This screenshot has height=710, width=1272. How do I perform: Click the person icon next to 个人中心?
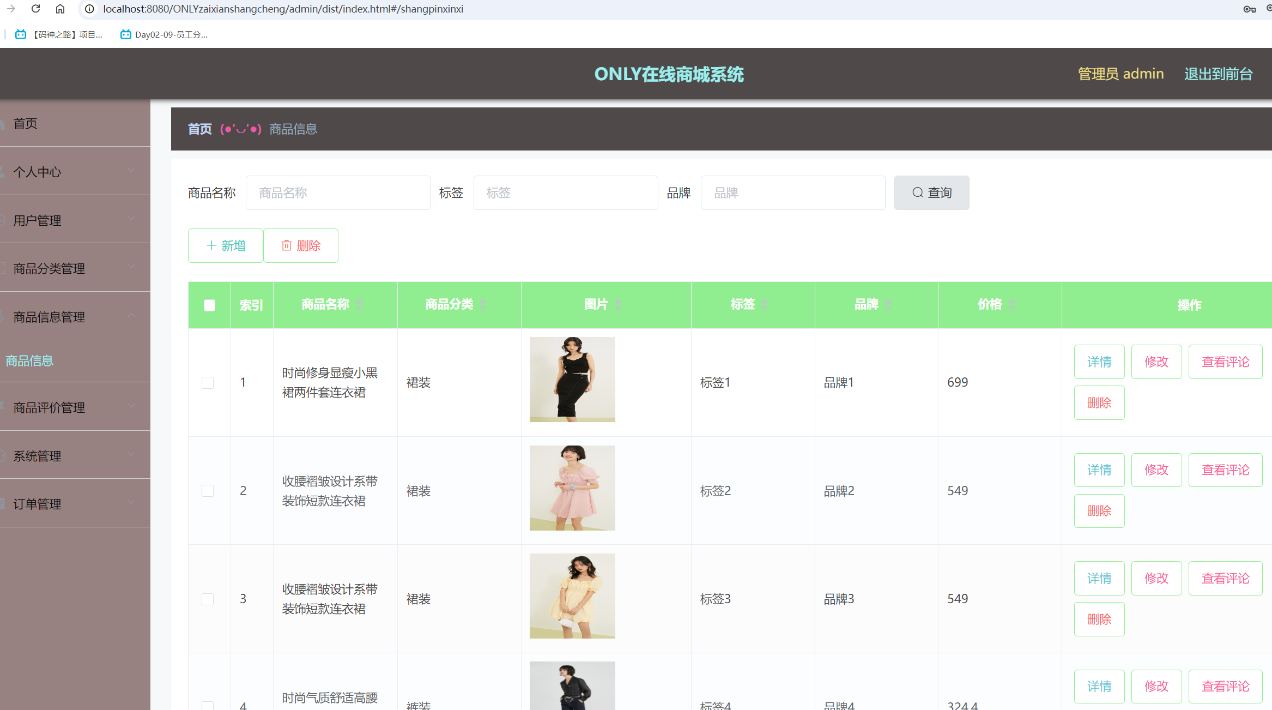pos(3,171)
